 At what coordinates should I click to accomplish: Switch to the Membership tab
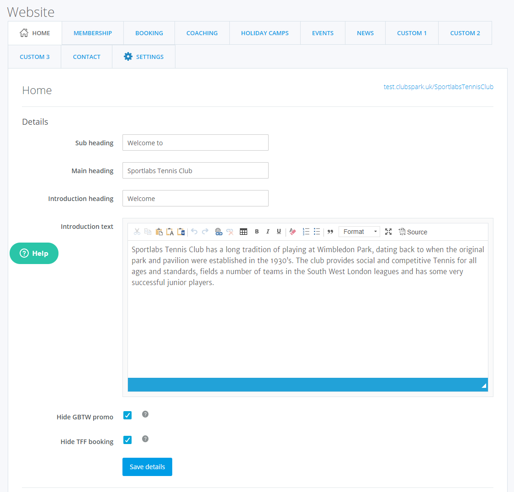(93, 33)
